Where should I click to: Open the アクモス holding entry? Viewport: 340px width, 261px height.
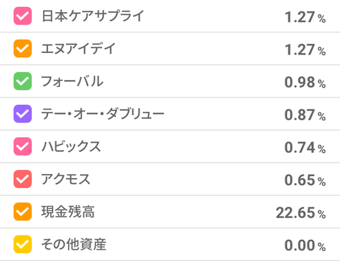(170, 179)
